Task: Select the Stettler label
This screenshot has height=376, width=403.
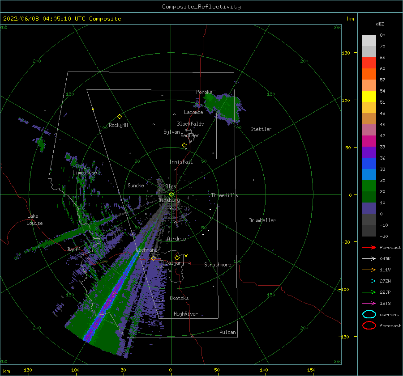Action: pyautogui.click(x=261, y=129)
